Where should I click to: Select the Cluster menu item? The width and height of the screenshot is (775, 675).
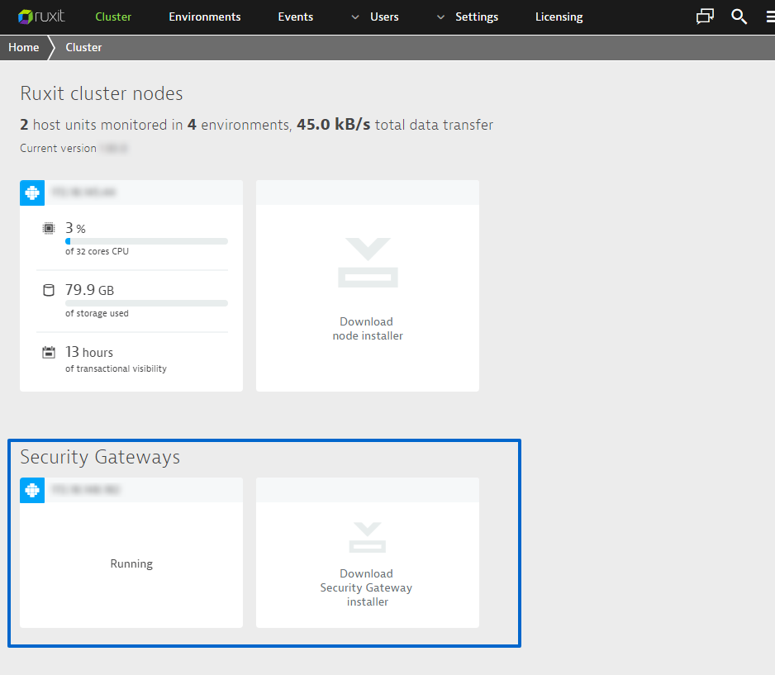(113, 17)
